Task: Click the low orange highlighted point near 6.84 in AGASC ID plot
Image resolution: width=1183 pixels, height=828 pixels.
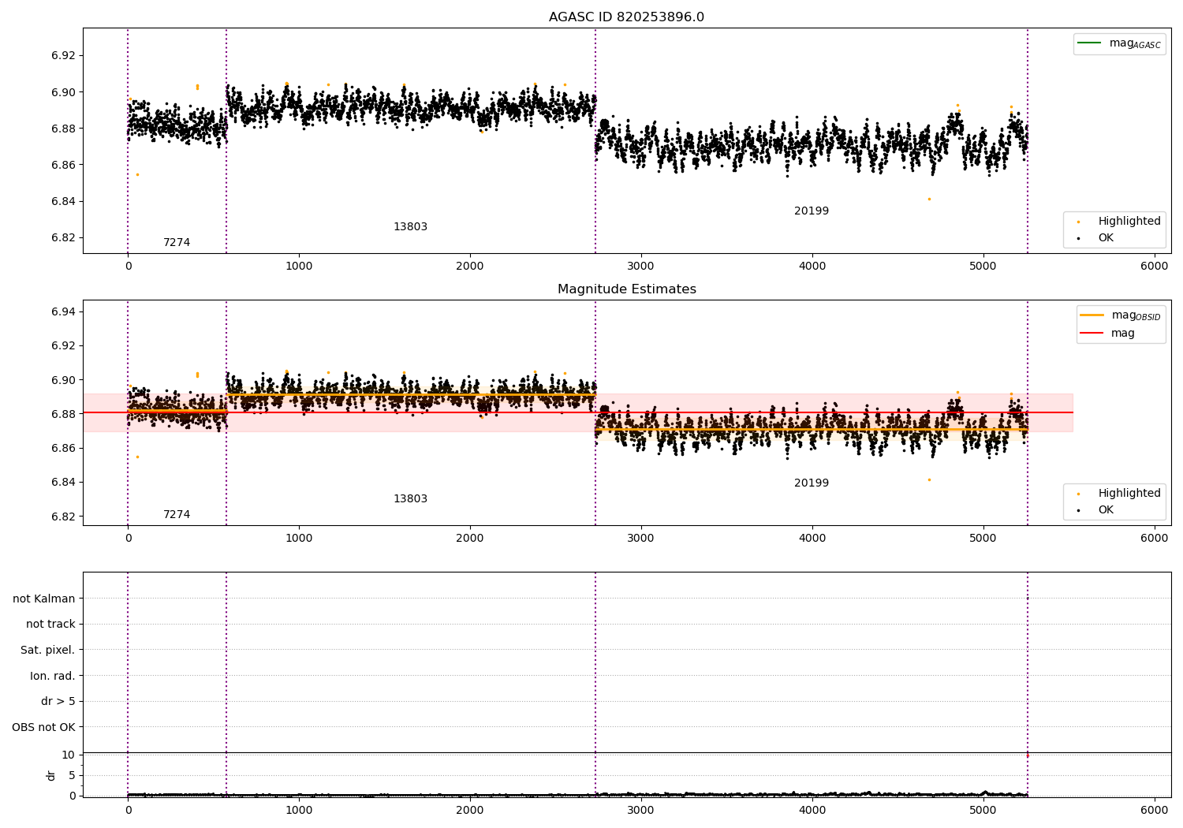Action: 929,199
